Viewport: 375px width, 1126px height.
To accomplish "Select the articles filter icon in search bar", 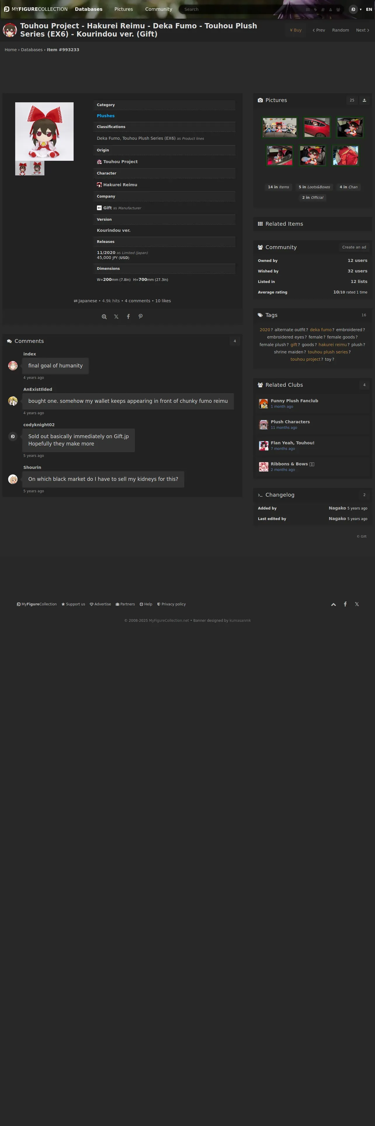I will click(323, 9).
